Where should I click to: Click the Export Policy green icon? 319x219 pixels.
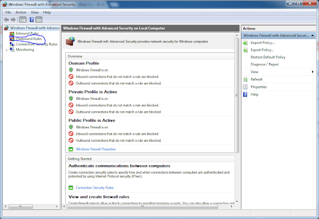245,50
